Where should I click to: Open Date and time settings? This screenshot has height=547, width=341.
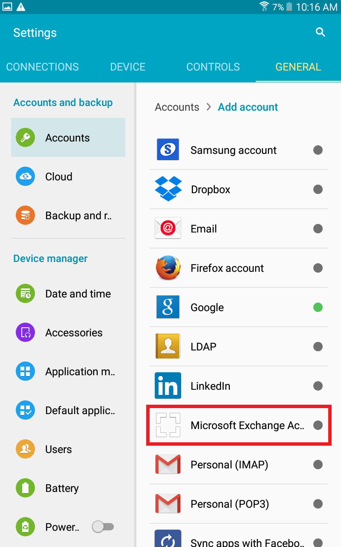click(x=78, y=294)
